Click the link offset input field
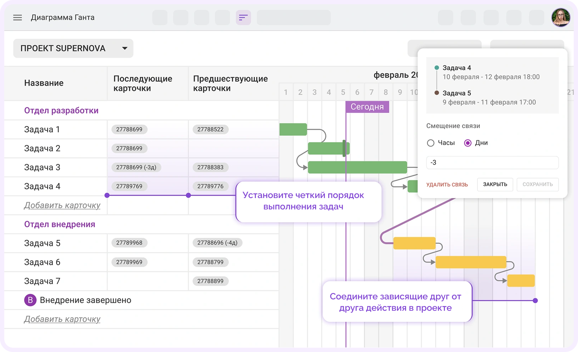This screenshot has width=578, height=352. point(492,162)
